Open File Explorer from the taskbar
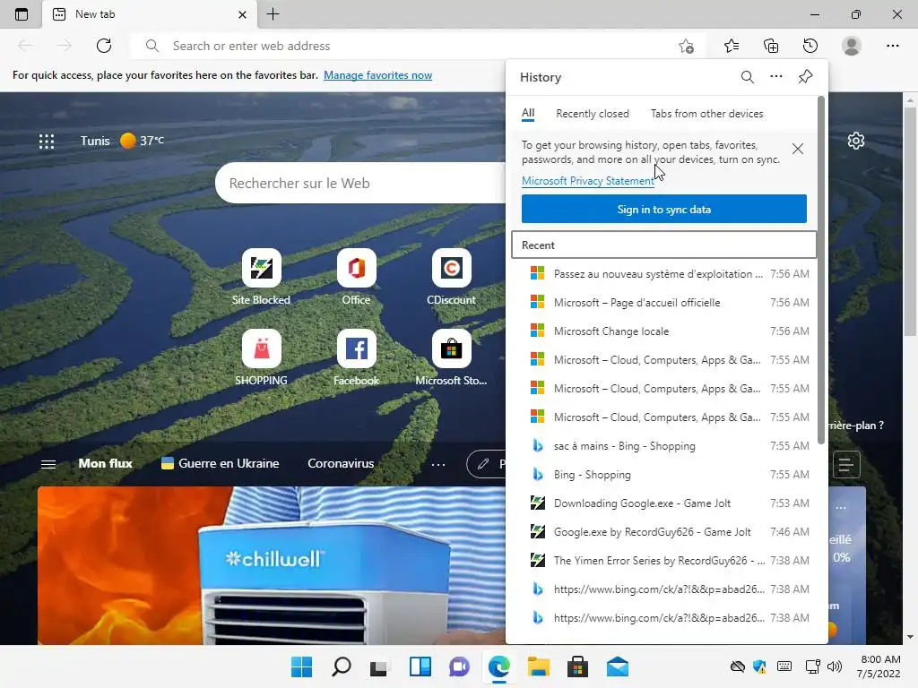Image resolution: width=918 pixels, height=688 pixels. point(538,666)
